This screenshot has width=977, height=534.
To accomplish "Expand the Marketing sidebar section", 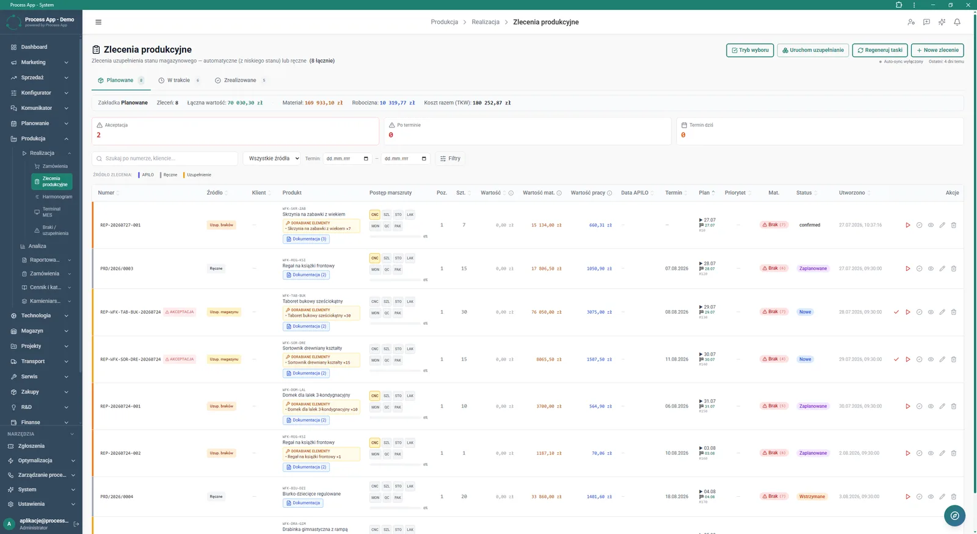I will tap(41, 62).
